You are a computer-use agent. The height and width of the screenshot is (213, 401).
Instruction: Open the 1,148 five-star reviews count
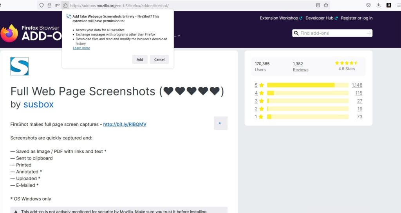357,85
